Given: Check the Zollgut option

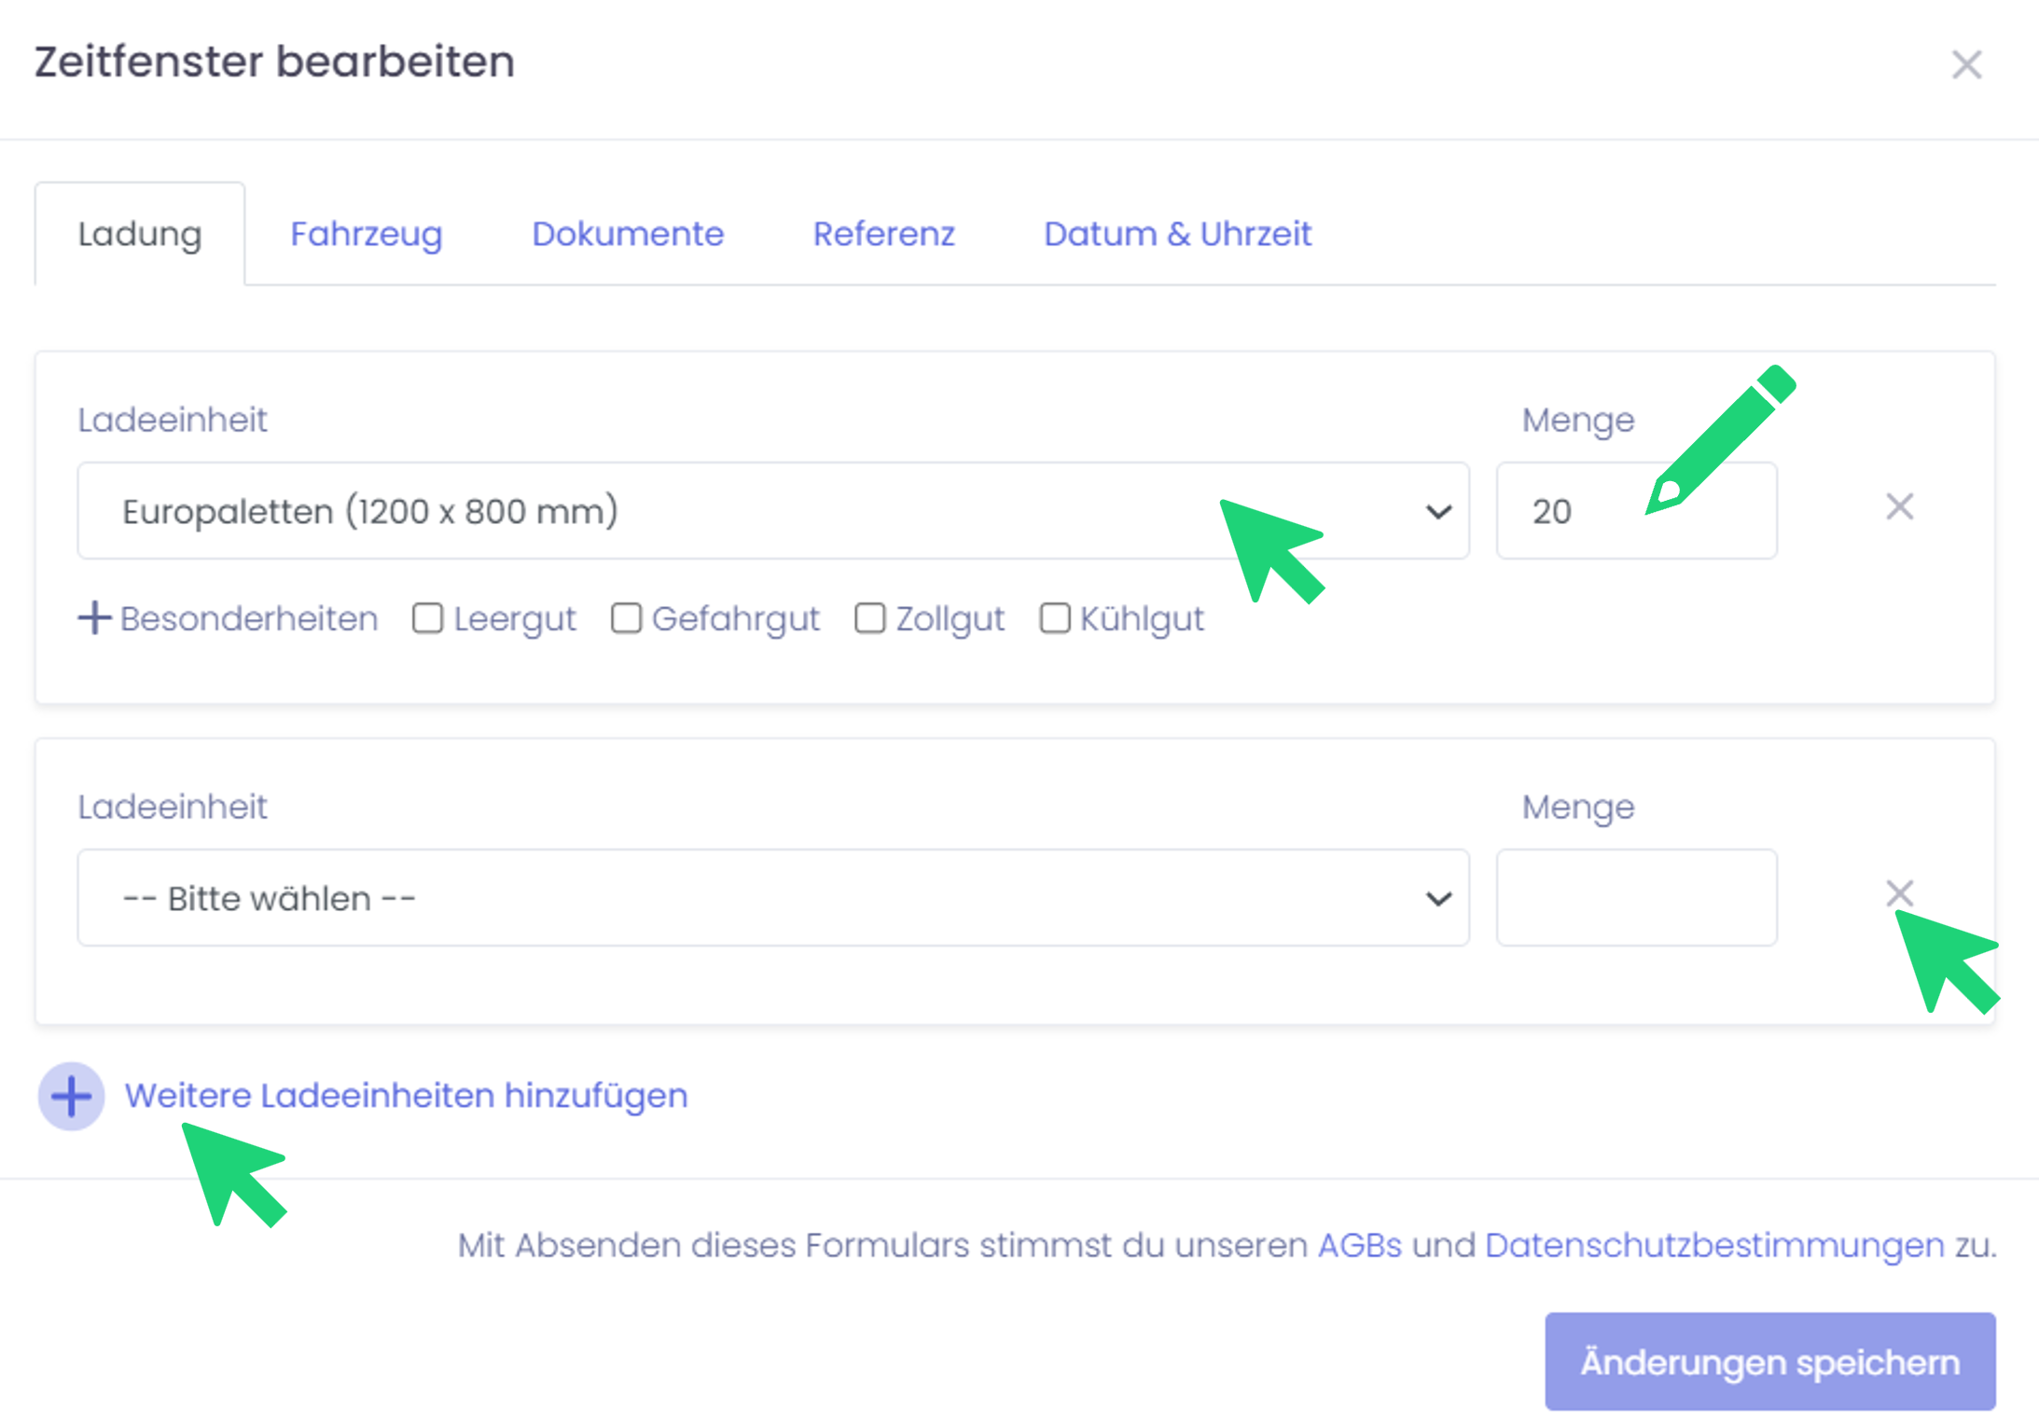Looking at the screenshot, I should 869,618.
